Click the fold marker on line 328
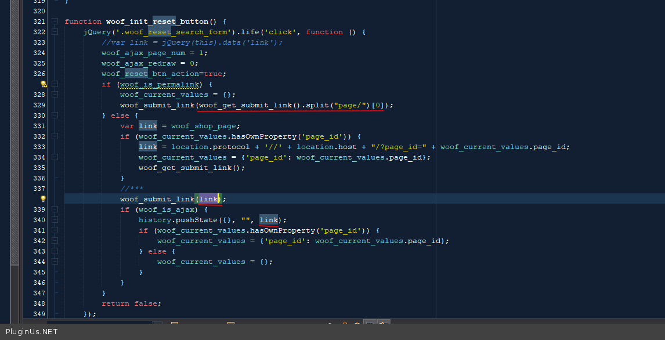The width and height of the screenshot is (665, 340). point(55,95)
